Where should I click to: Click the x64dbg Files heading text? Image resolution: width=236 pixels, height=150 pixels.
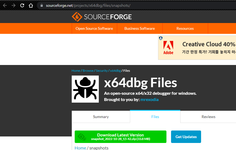coord(140,83)
